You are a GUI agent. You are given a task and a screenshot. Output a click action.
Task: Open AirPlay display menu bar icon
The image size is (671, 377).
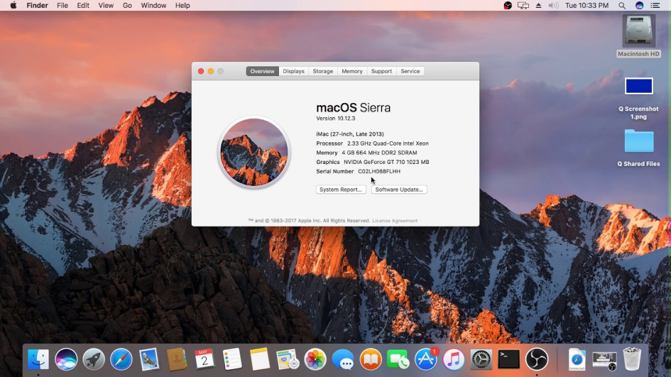point(523,5)
